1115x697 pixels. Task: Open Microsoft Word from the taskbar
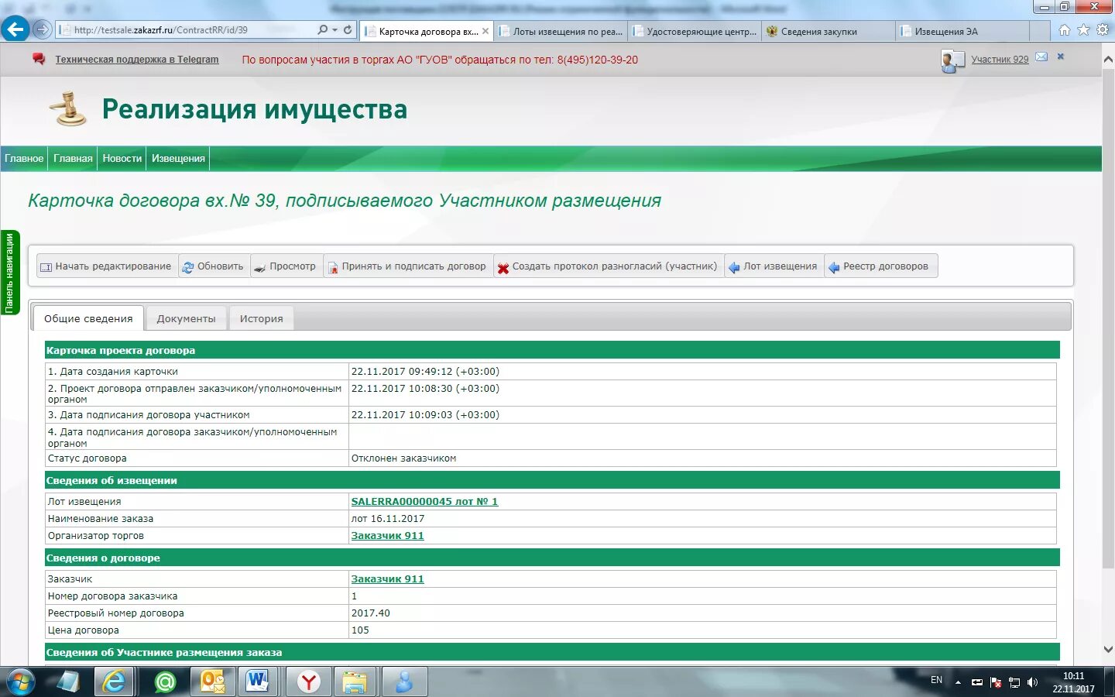pos(257,682)
